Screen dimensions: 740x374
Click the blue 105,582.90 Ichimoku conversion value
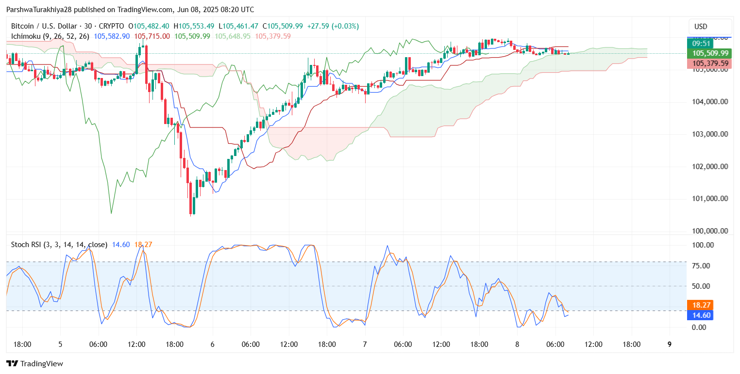(112, 36)
